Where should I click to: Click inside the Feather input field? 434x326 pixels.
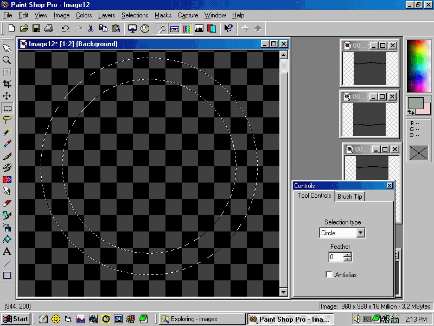[x=335, y=257]
